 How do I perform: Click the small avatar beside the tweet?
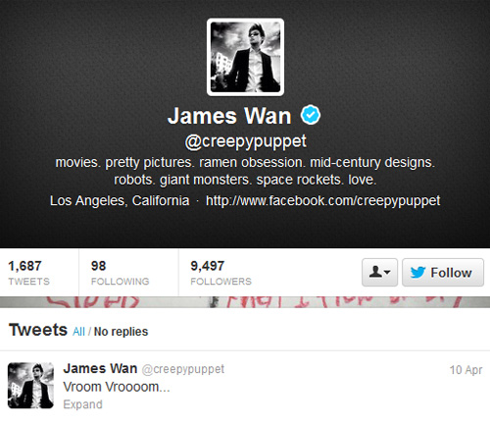[x=30, y=386]
